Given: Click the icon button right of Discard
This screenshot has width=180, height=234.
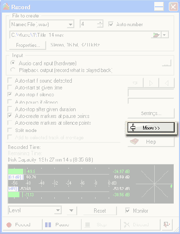Looking at the screenshot, I should point(166,224).
